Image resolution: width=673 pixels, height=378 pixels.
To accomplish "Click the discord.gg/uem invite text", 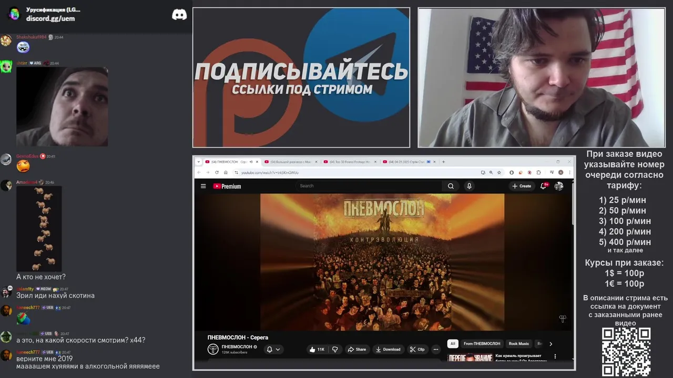I will coord(50,18).
